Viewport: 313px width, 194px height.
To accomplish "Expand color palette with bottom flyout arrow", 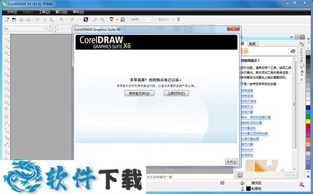I will [308, 176].
